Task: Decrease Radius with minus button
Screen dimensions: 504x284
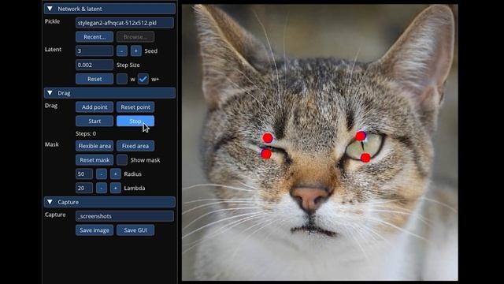Action: coord(102,174)
